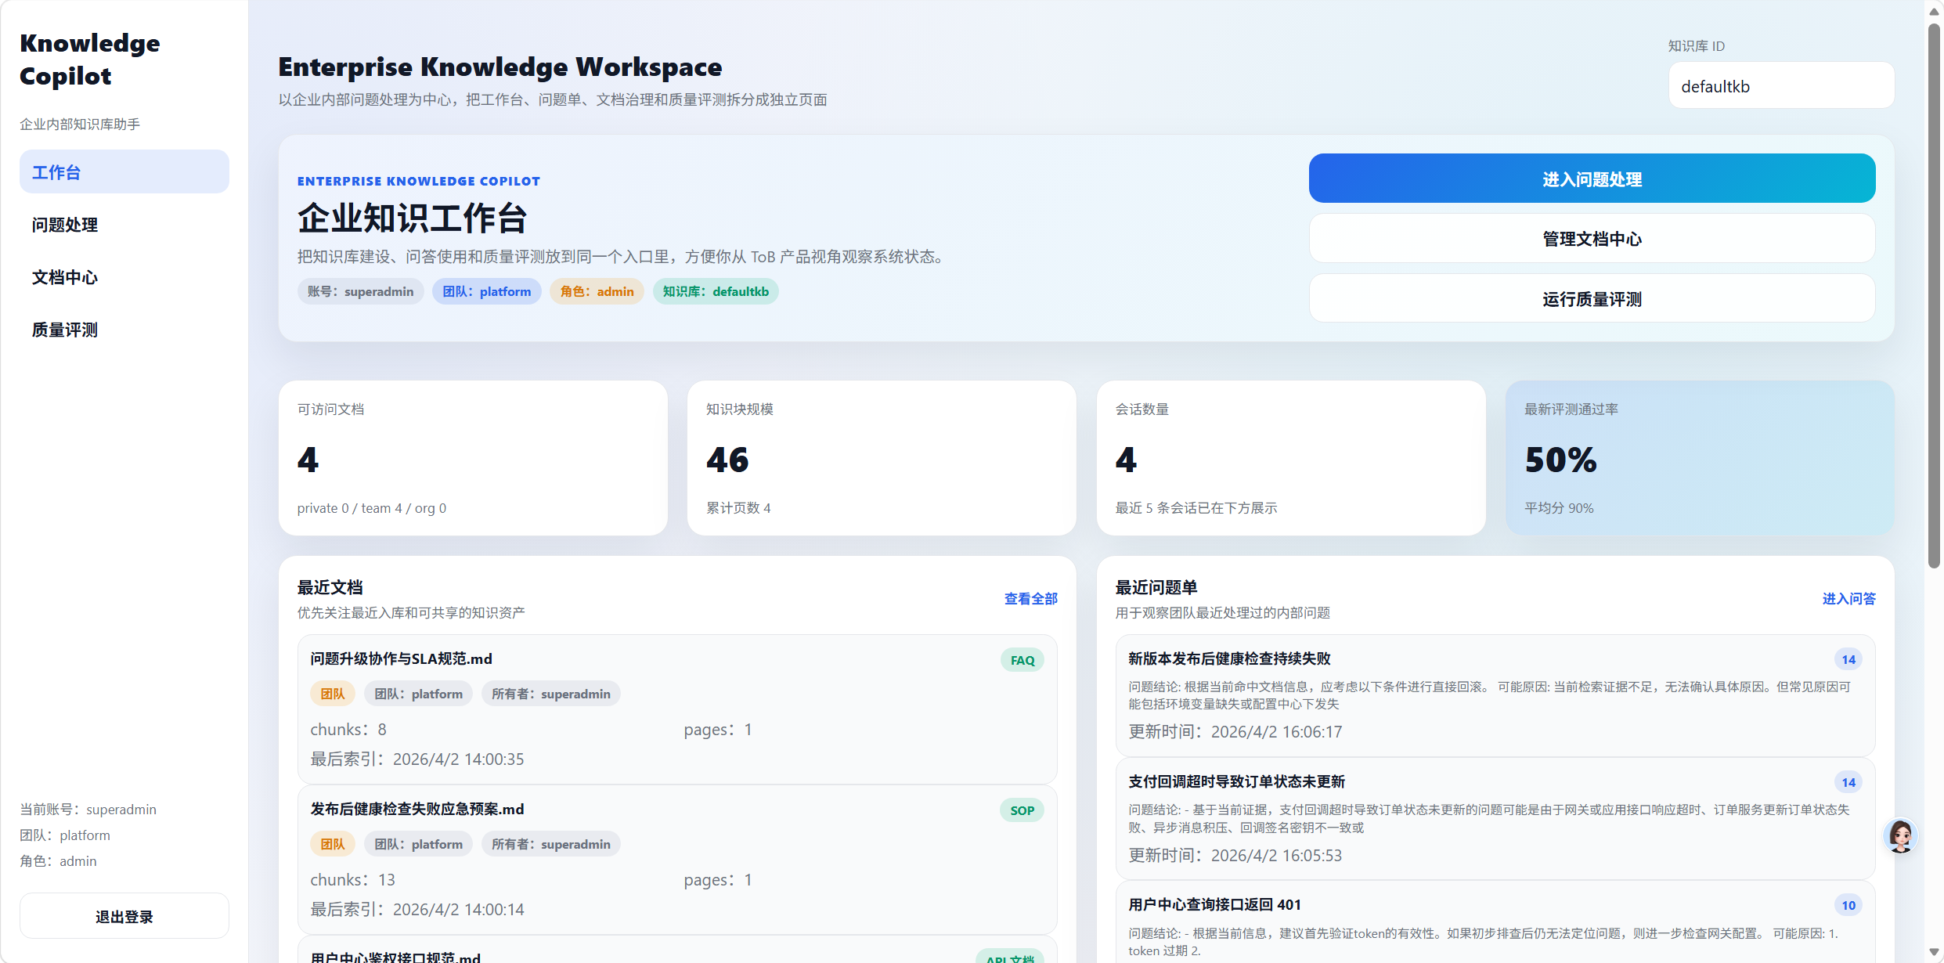Click the orange 团队 tag on the SLA document
The width and height of the screenshot is (1944, 963).
tap(333, 694)
